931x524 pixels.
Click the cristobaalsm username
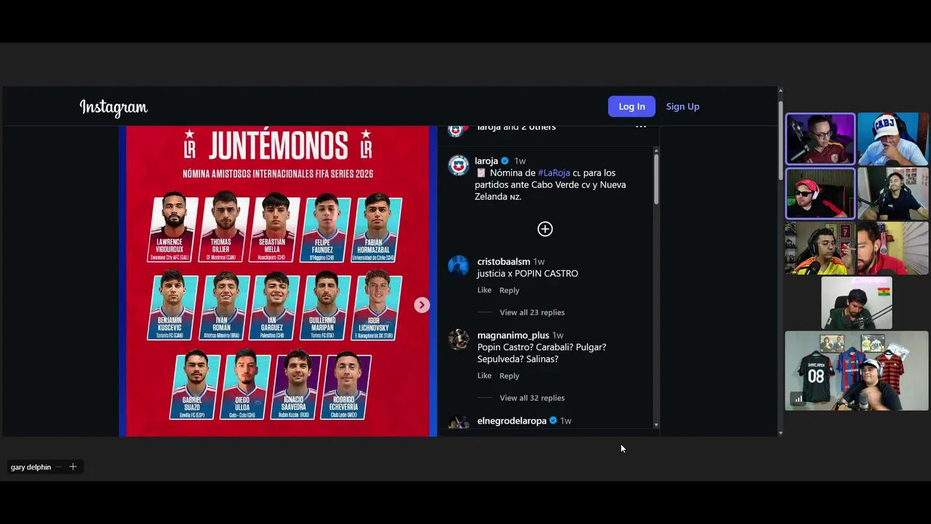[503, 261]
